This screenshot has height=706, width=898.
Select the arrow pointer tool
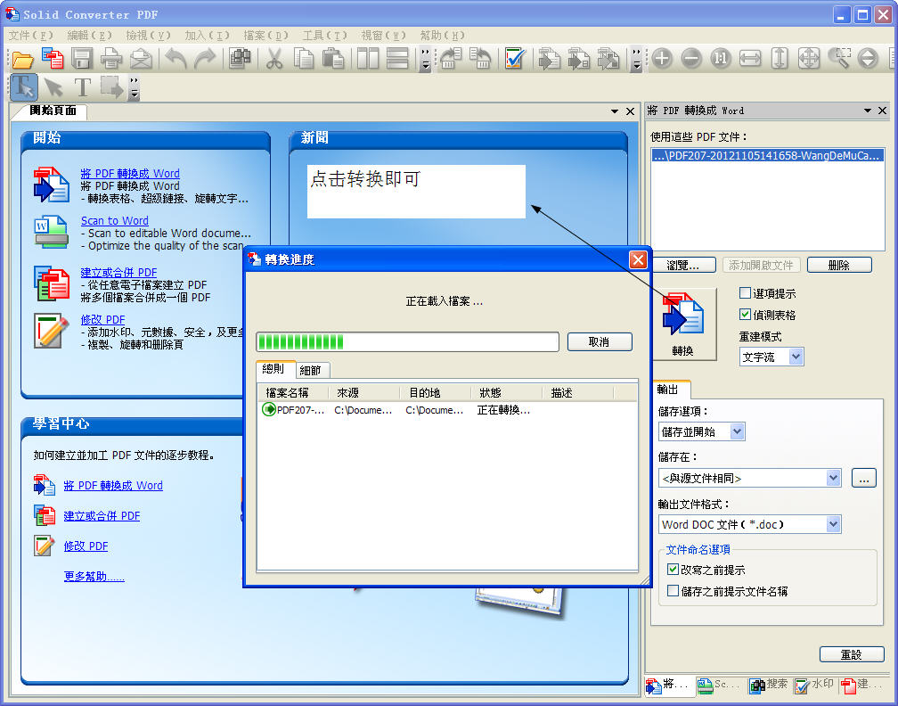53,87
